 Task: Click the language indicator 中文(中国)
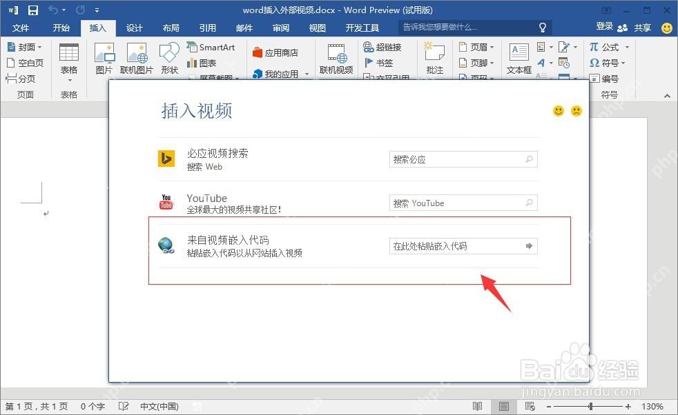coord(159,406)
